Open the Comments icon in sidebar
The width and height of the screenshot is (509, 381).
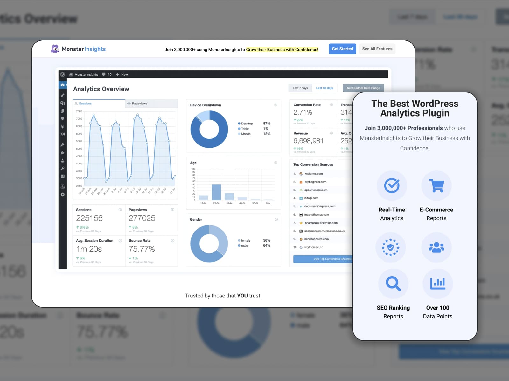coord(63,118)
